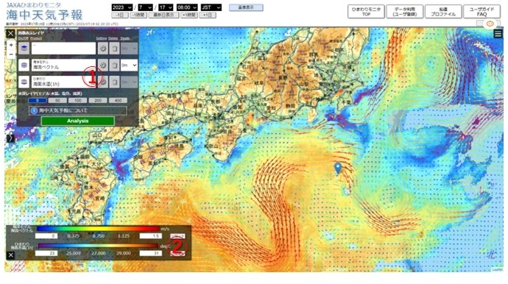Step back one day with -1日 button
Image resolution: width=508 pixels, height=284 pixels.
pos(120,15)
